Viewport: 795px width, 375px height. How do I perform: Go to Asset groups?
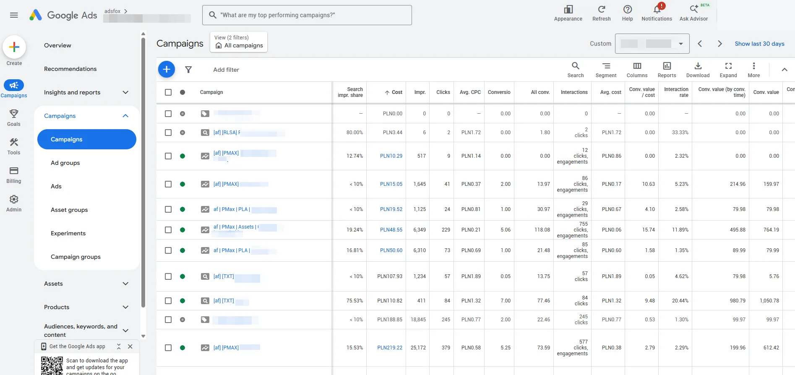69,210
